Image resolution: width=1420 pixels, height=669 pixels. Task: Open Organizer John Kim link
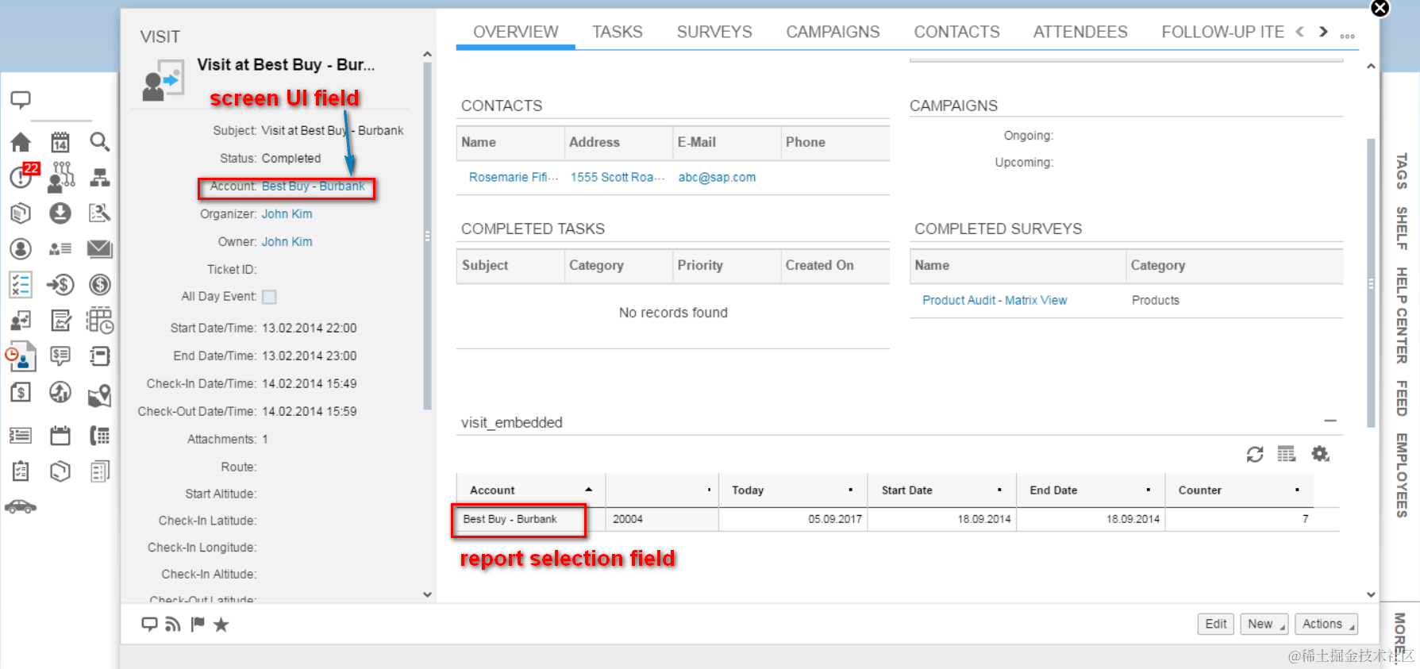click(x=287, y=214)
